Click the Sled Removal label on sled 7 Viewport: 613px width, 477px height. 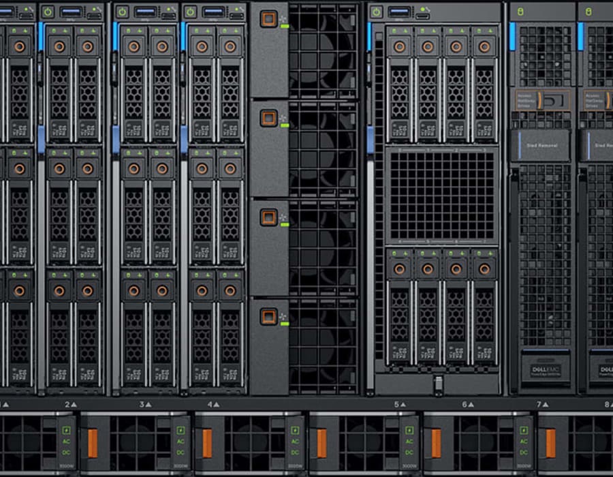542,144
